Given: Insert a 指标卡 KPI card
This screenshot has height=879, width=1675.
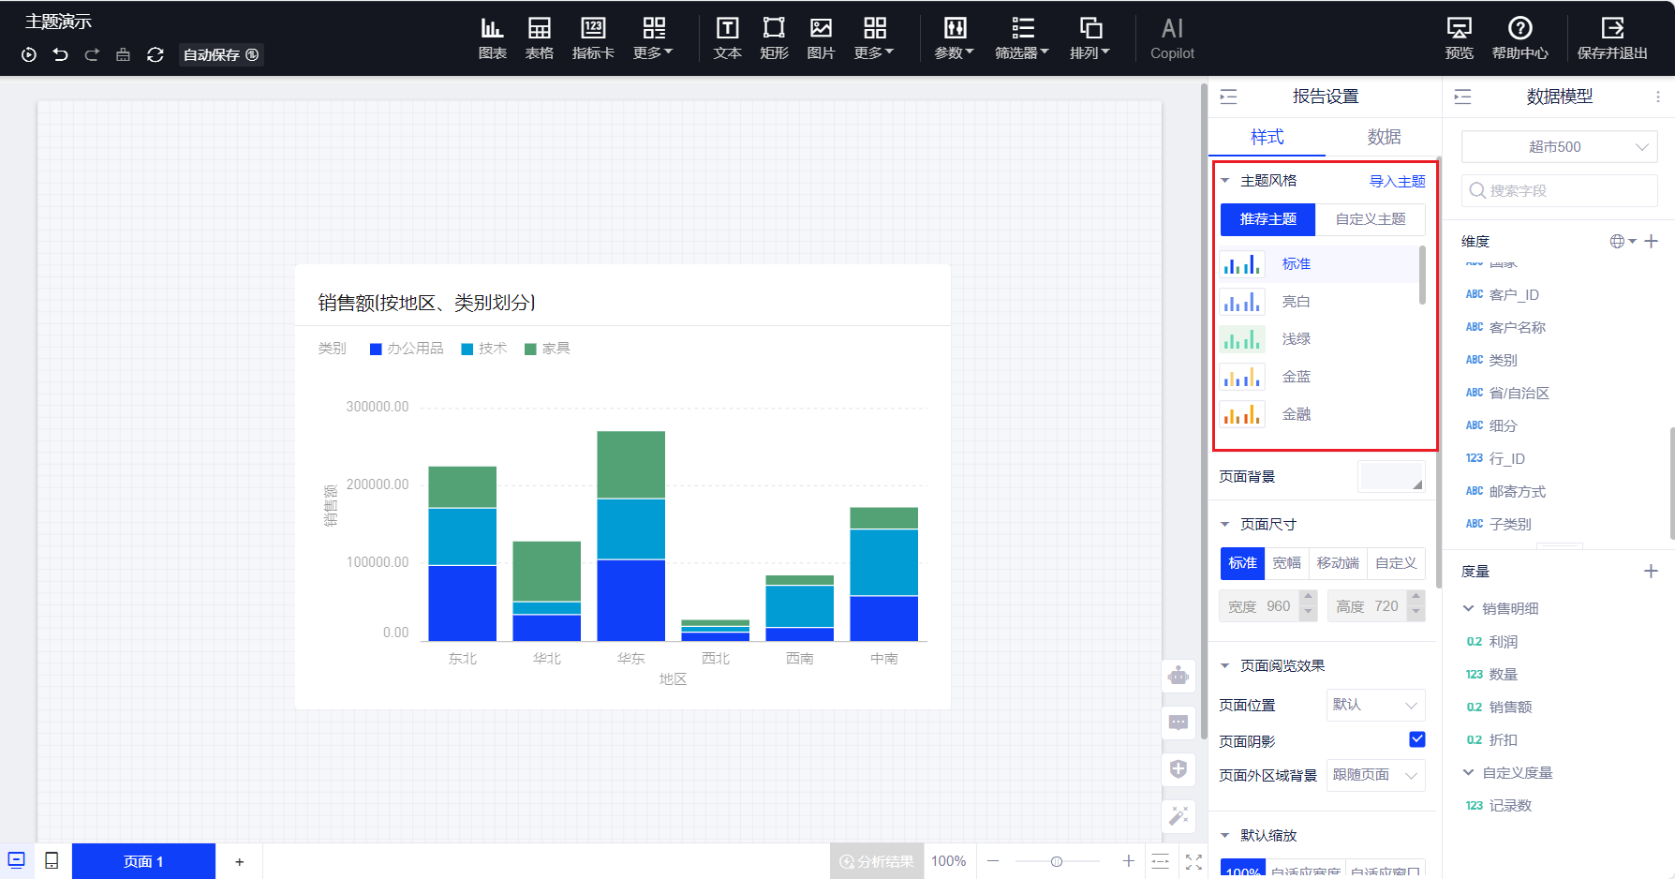Looking at the screenshot, I should click(x=593, y=38).
